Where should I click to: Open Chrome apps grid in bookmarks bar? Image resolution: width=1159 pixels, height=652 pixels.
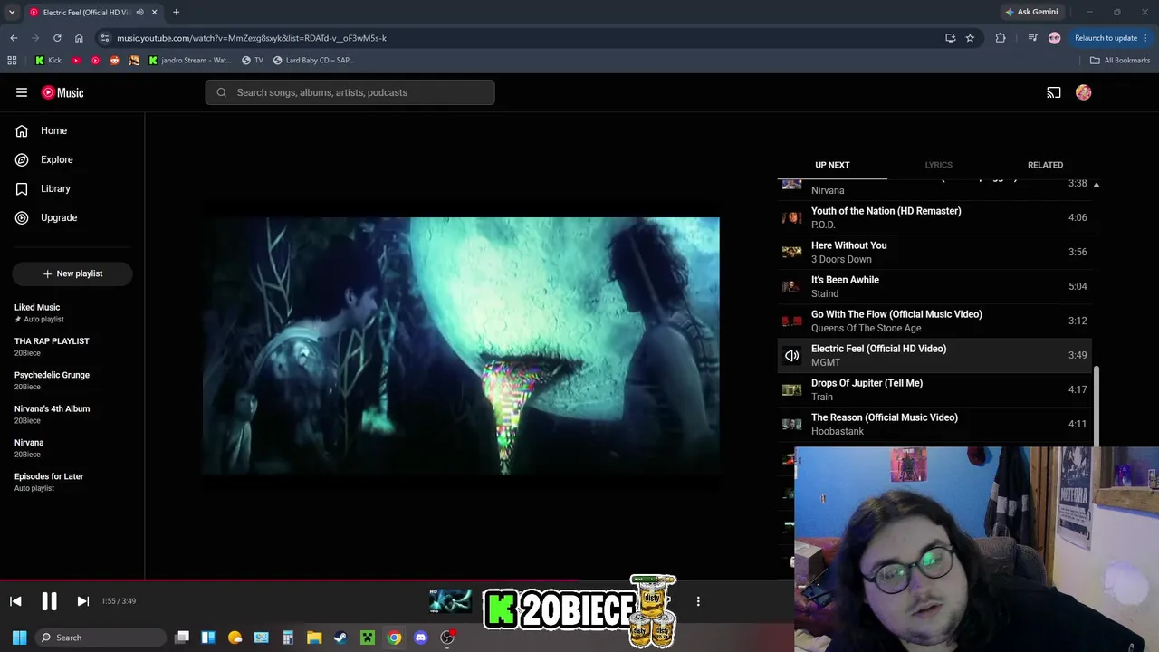[x=12, y=61]
